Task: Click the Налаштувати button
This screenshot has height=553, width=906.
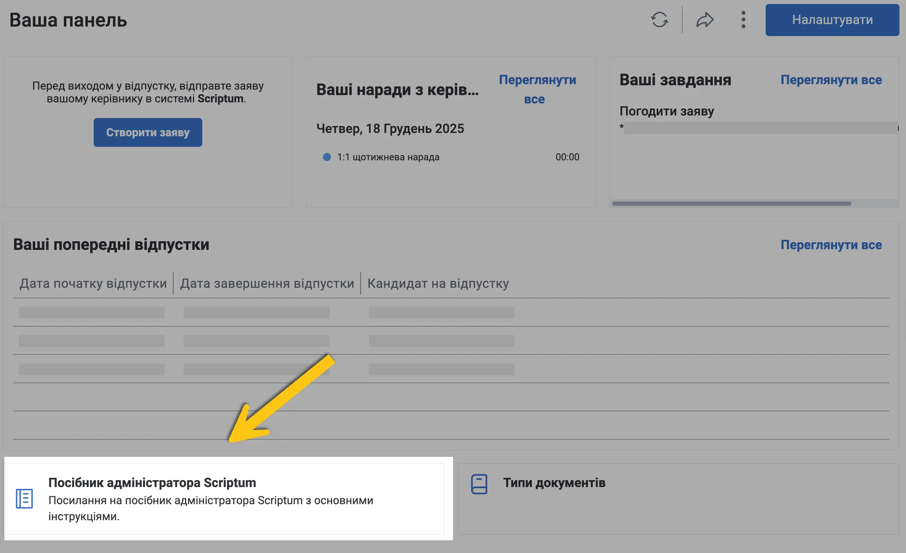Action: 832,20
